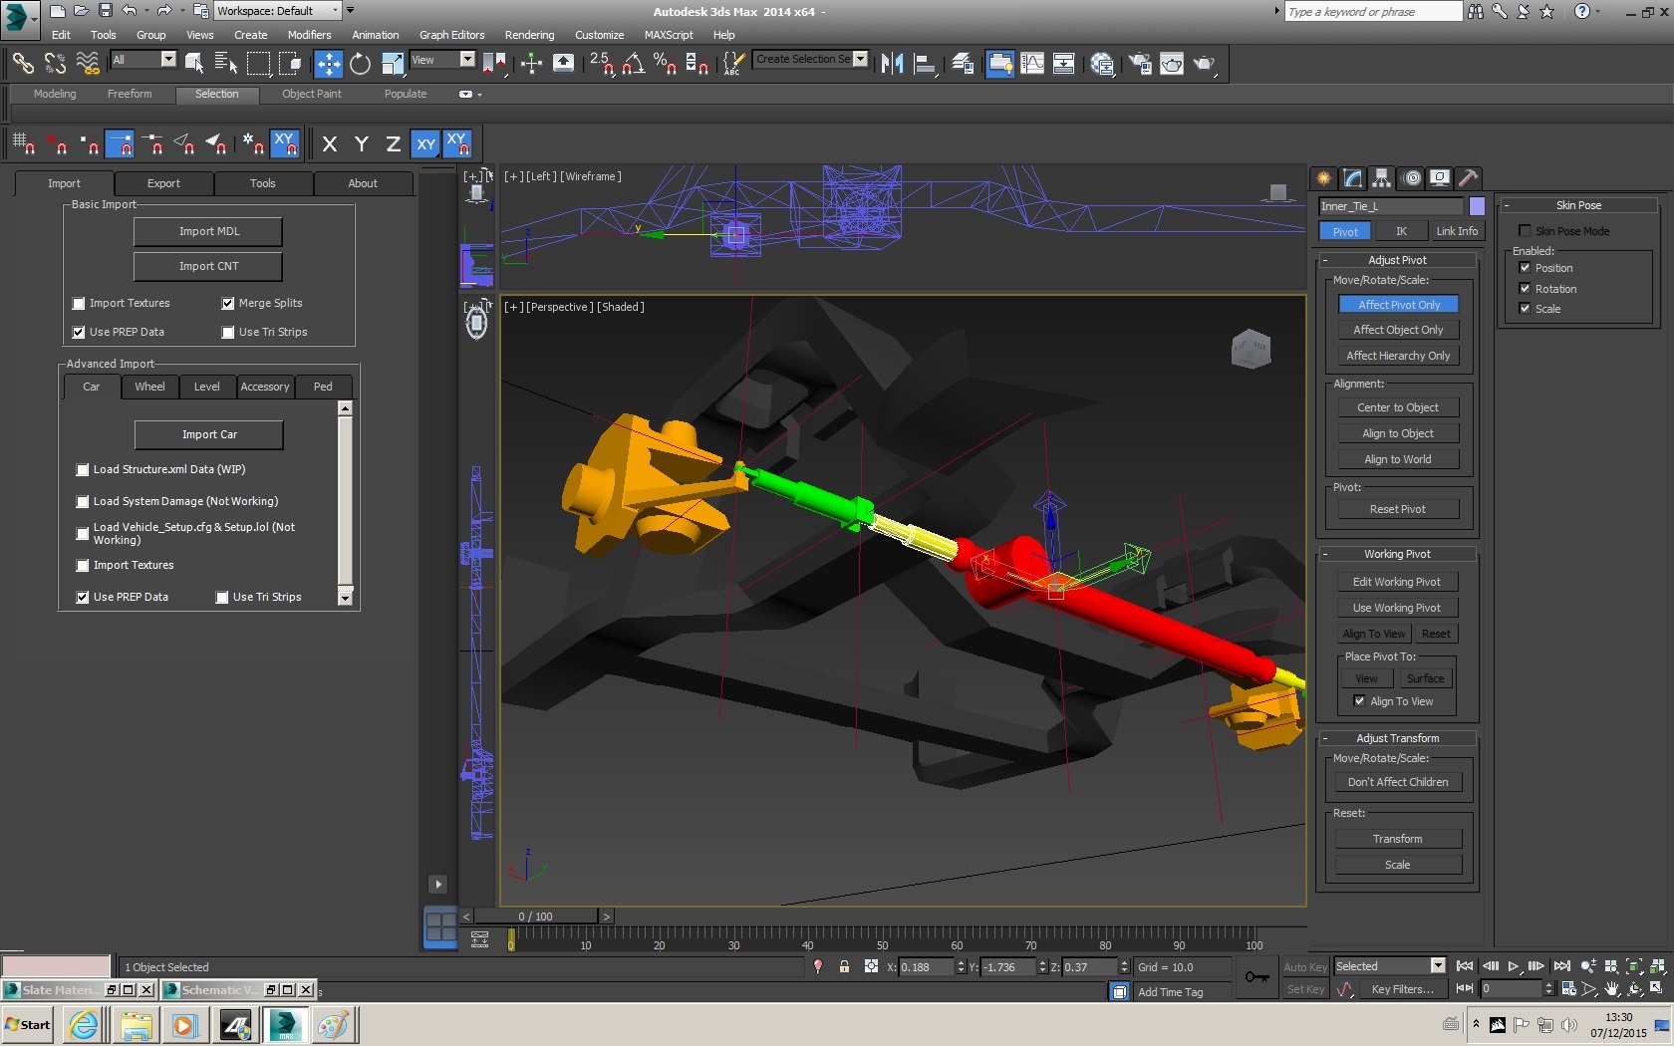
Task: Click the X coordinate input field
Action: [x=926, y=967]
